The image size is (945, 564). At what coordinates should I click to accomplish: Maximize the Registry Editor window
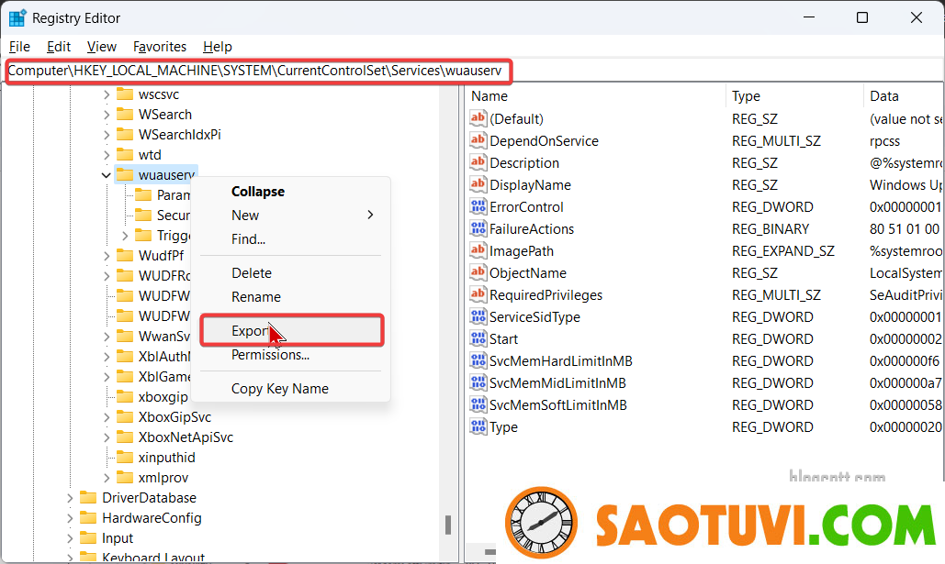(862, 17)
